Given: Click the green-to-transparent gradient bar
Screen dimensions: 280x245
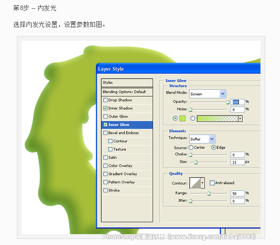Looking at the screenshot, I should (217, 119).
